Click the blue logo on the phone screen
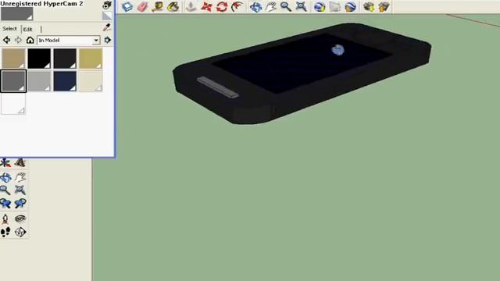This screenshot has height=281, width=500. click(x=338, y=50)
